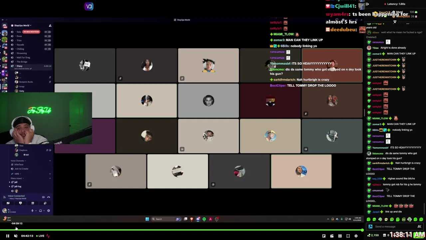
Task: Open the chat identity icon beside message field
Action: (x=370, y=227)
